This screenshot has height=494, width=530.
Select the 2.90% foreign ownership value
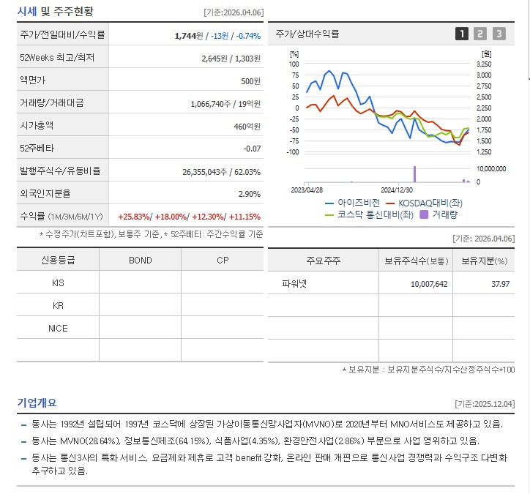coord(250,194)
